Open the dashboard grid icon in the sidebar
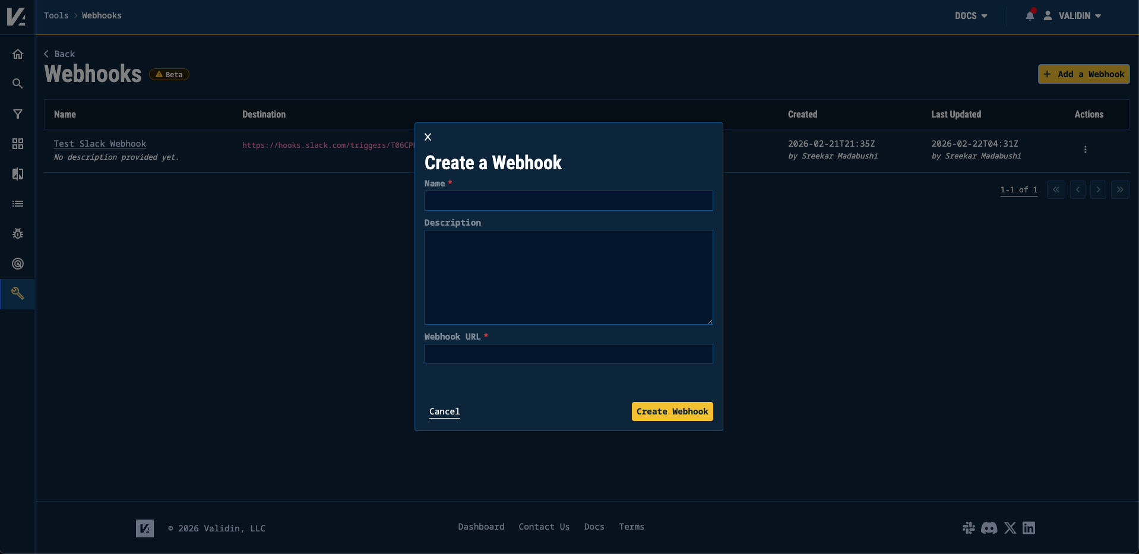The height and width of the screenshot is (554, 1139). (x=18, y=144)
